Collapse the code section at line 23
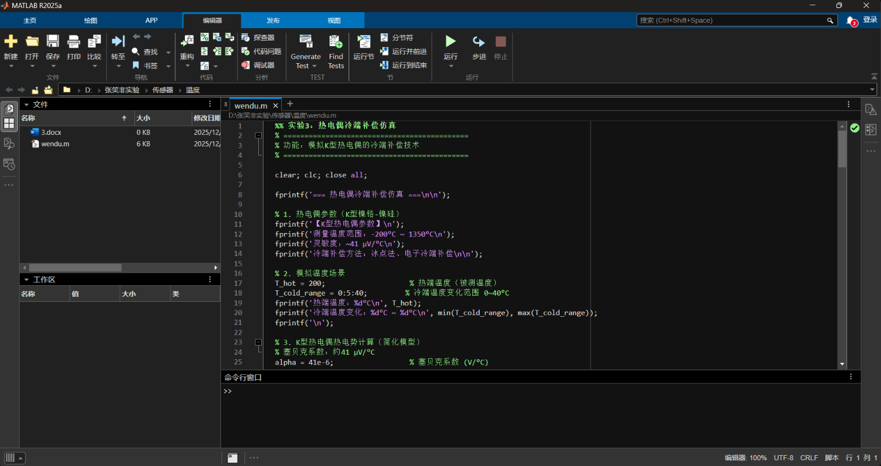881x466 pixels. (x=258, y=341)
